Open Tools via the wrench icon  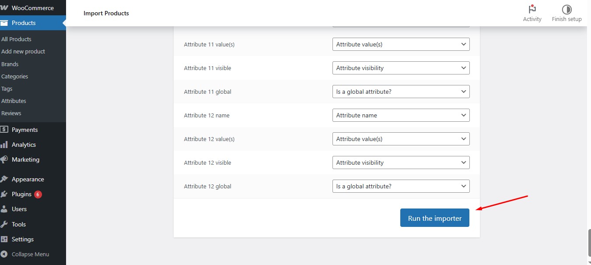point(4,224)
